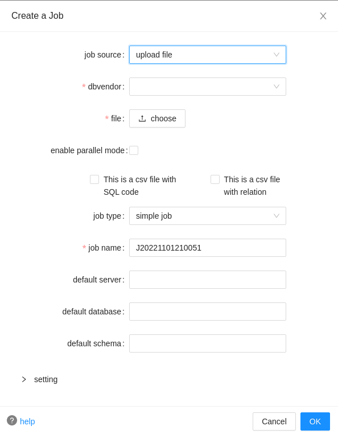The image size is (338, 434).
Task: Open the help link
Action: click(27, 421)
